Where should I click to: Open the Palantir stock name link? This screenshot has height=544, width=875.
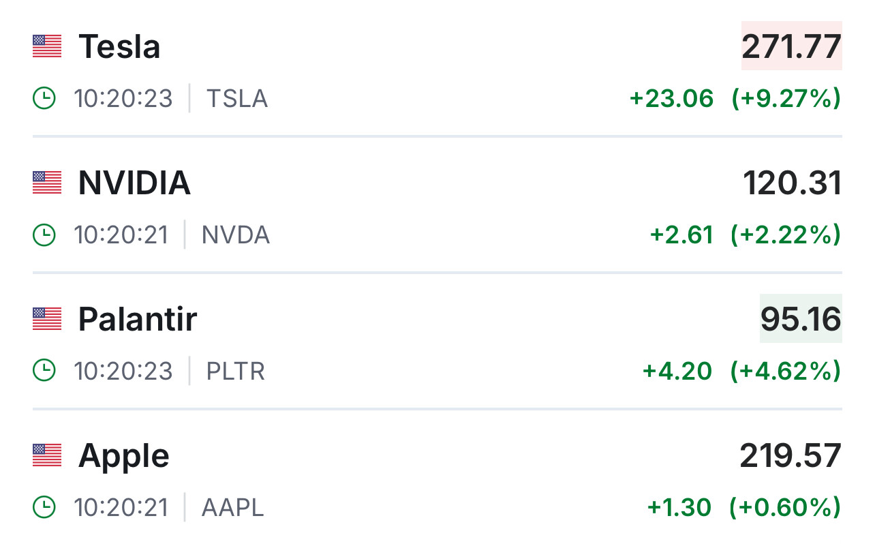pos(137,319)
